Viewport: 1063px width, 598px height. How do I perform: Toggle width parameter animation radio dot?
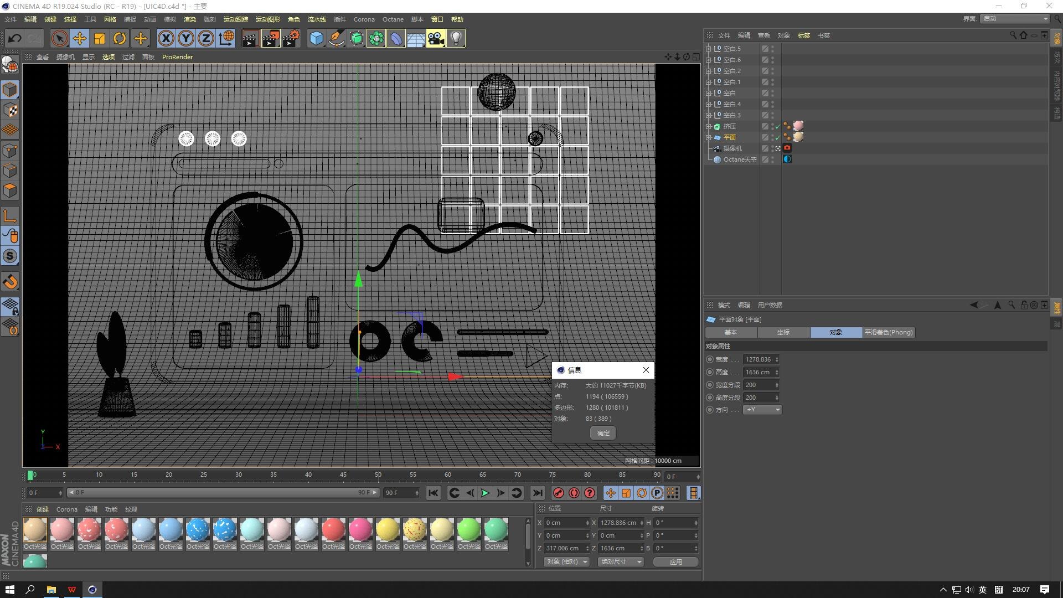[710, 359]
